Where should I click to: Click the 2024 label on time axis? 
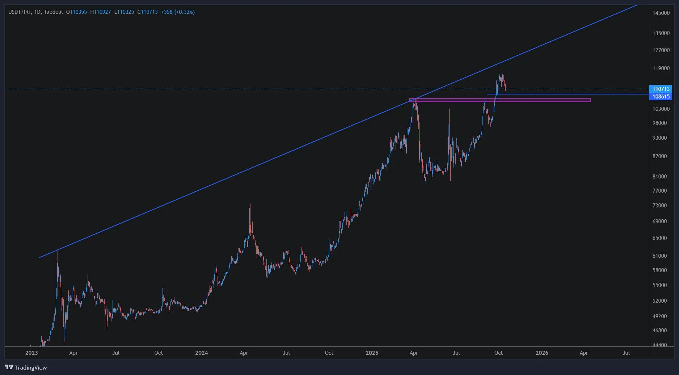[201, 353]
